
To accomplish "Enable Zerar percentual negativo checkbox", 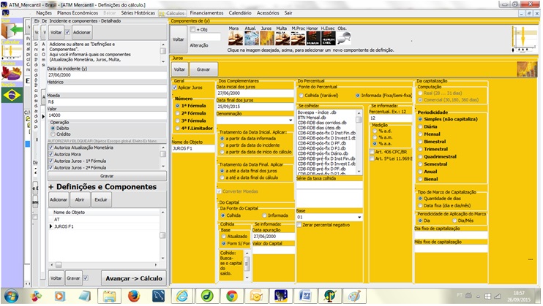I will [x=300, y=226].
